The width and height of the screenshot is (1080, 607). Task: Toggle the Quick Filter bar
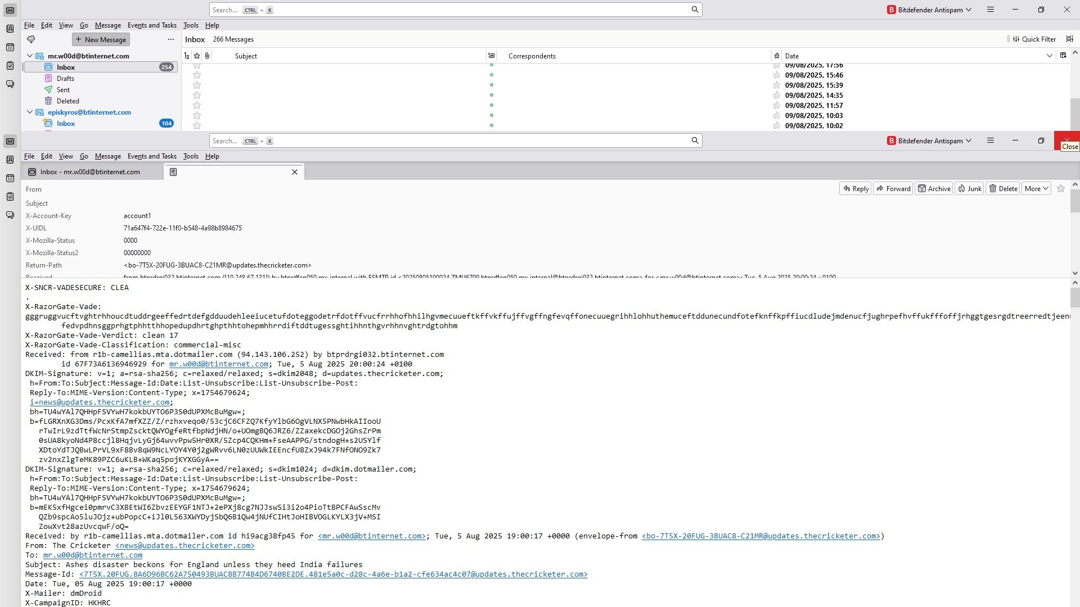1034,39
